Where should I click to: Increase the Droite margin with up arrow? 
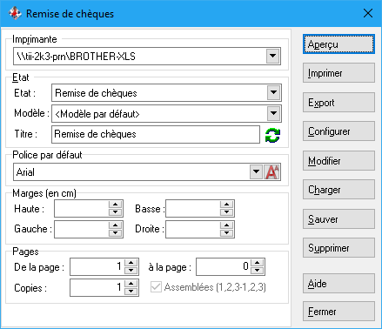pyautogui.click(x=227, y=225)
